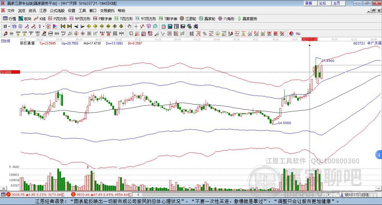Jump to first bar with green skip-back arrow
Image resolution: width=382 pixels, height=205 pixels.
click(63, 26)
